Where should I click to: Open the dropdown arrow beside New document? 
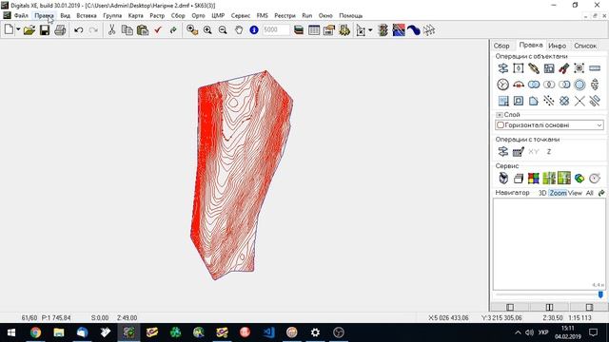(18, 29)
